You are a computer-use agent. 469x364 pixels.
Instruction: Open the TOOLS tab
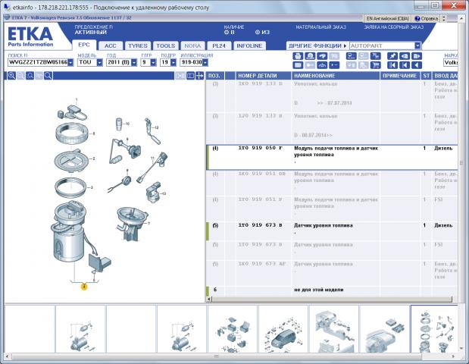coord(166,45)
